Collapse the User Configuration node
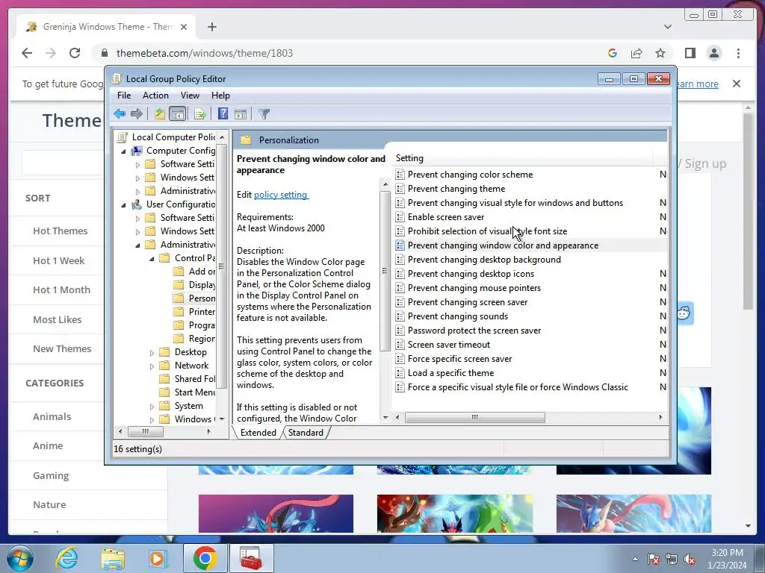 pyautogui.click(x=123, y=205)
